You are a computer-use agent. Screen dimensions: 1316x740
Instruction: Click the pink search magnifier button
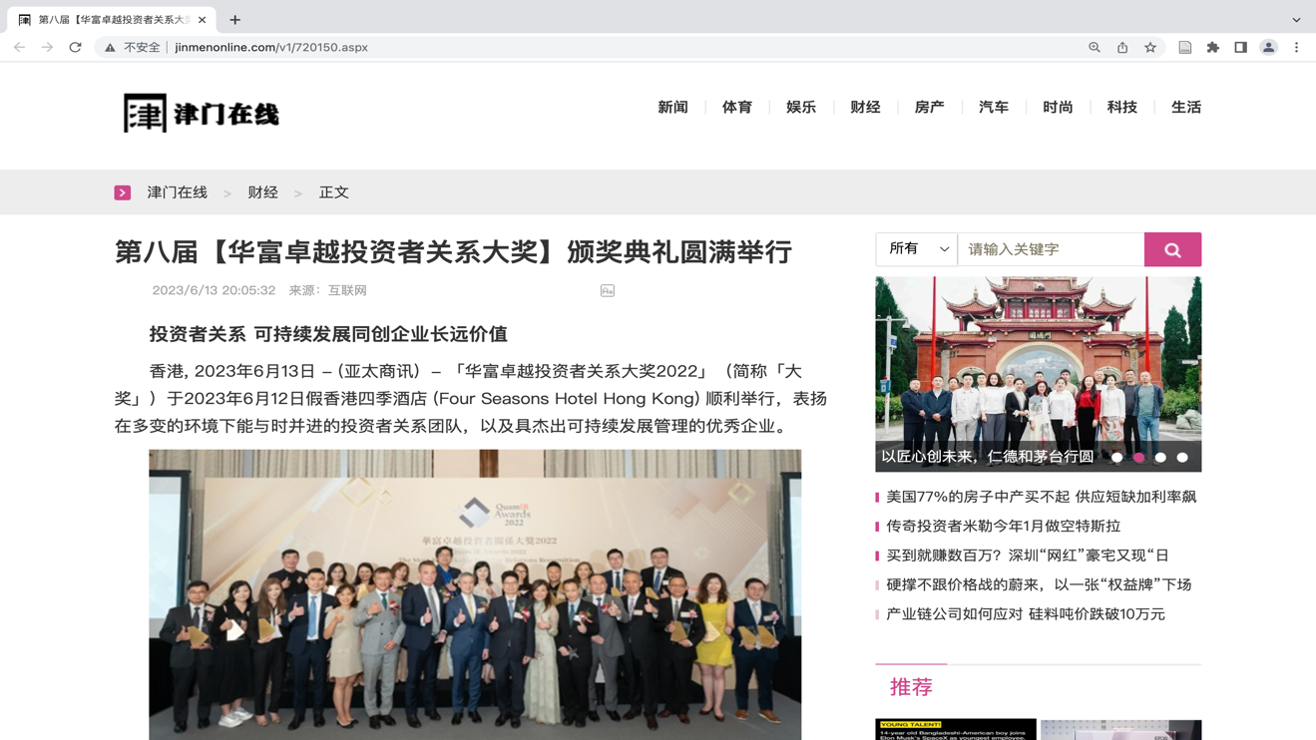pyautogui.click(x=1172, y=249)
